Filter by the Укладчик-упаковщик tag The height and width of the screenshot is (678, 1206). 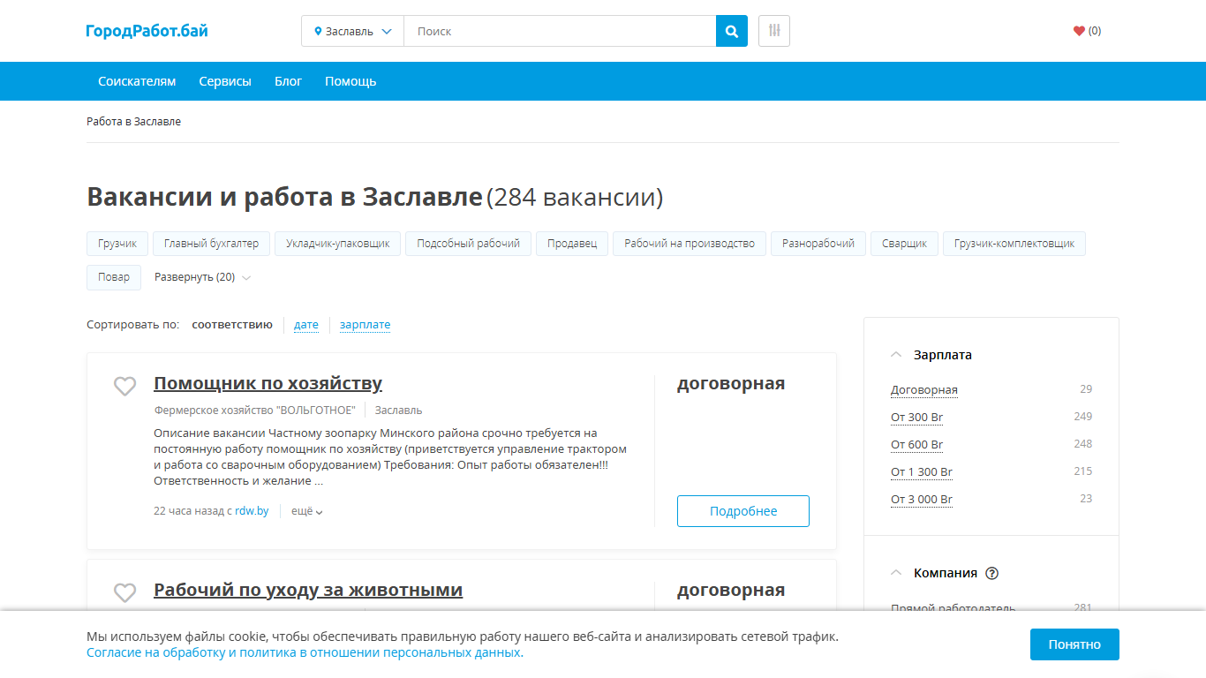(x=337, y=244)
